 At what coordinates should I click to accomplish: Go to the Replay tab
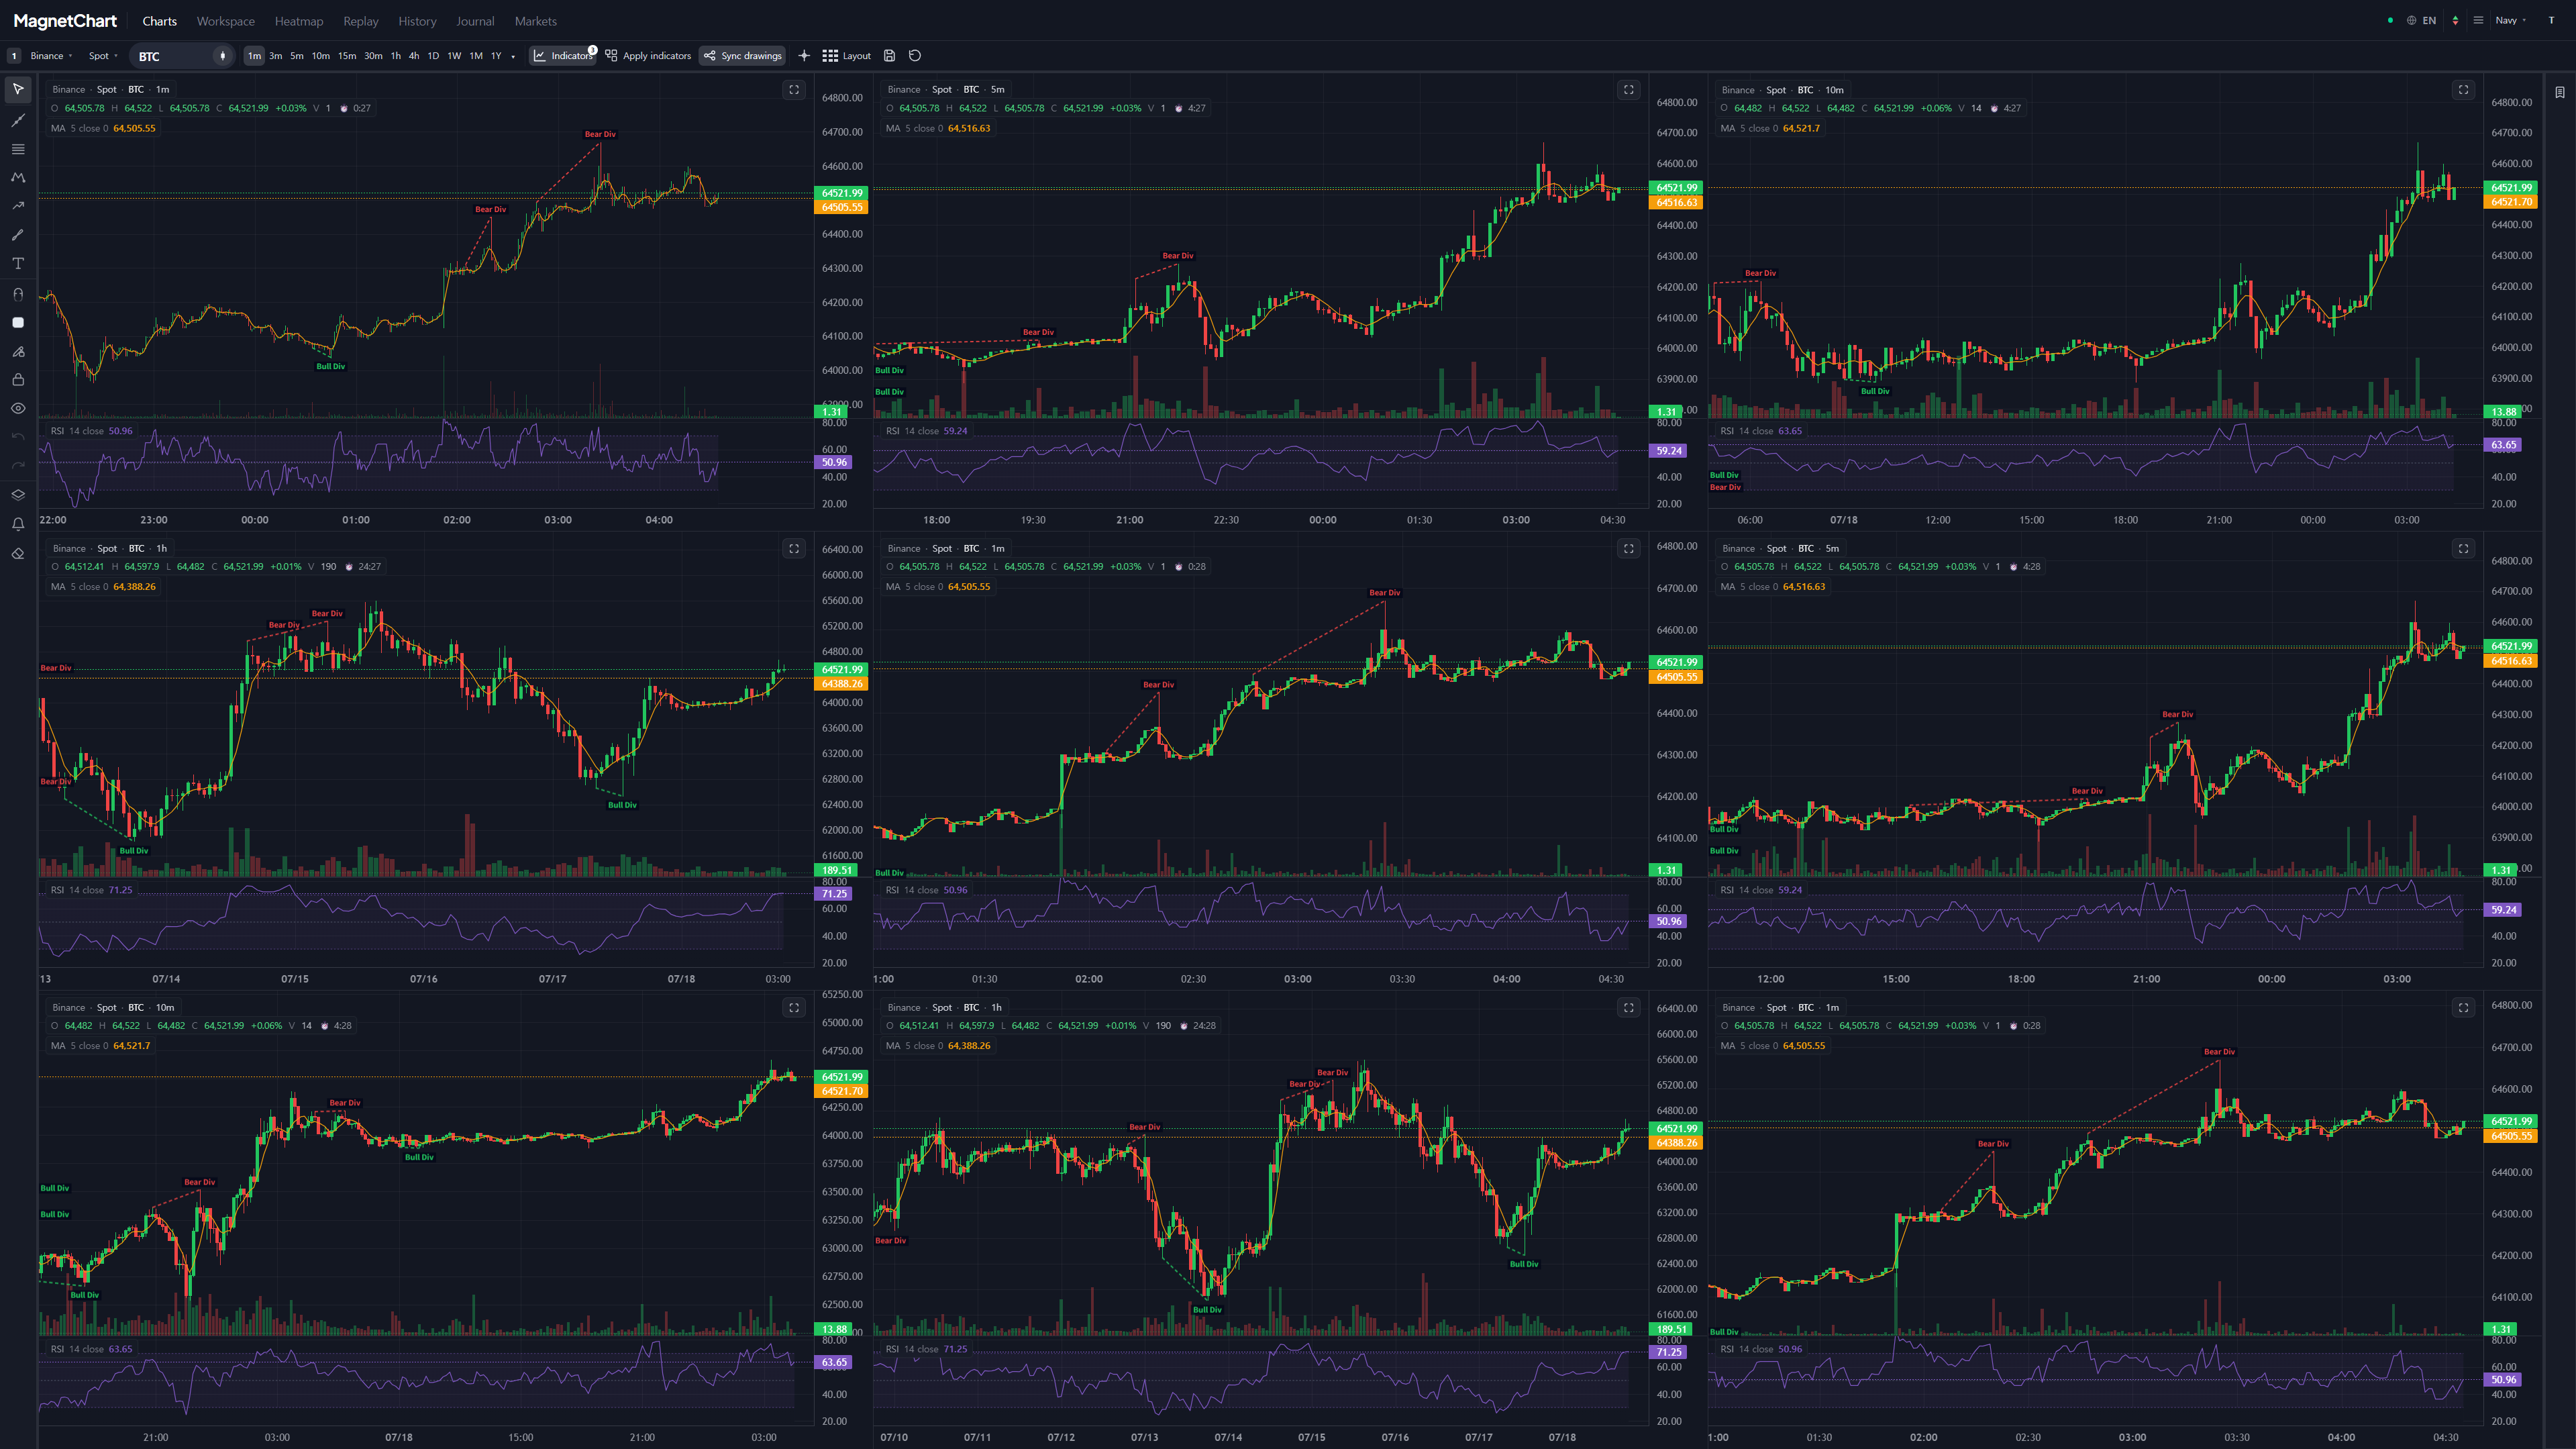point(361,21)
